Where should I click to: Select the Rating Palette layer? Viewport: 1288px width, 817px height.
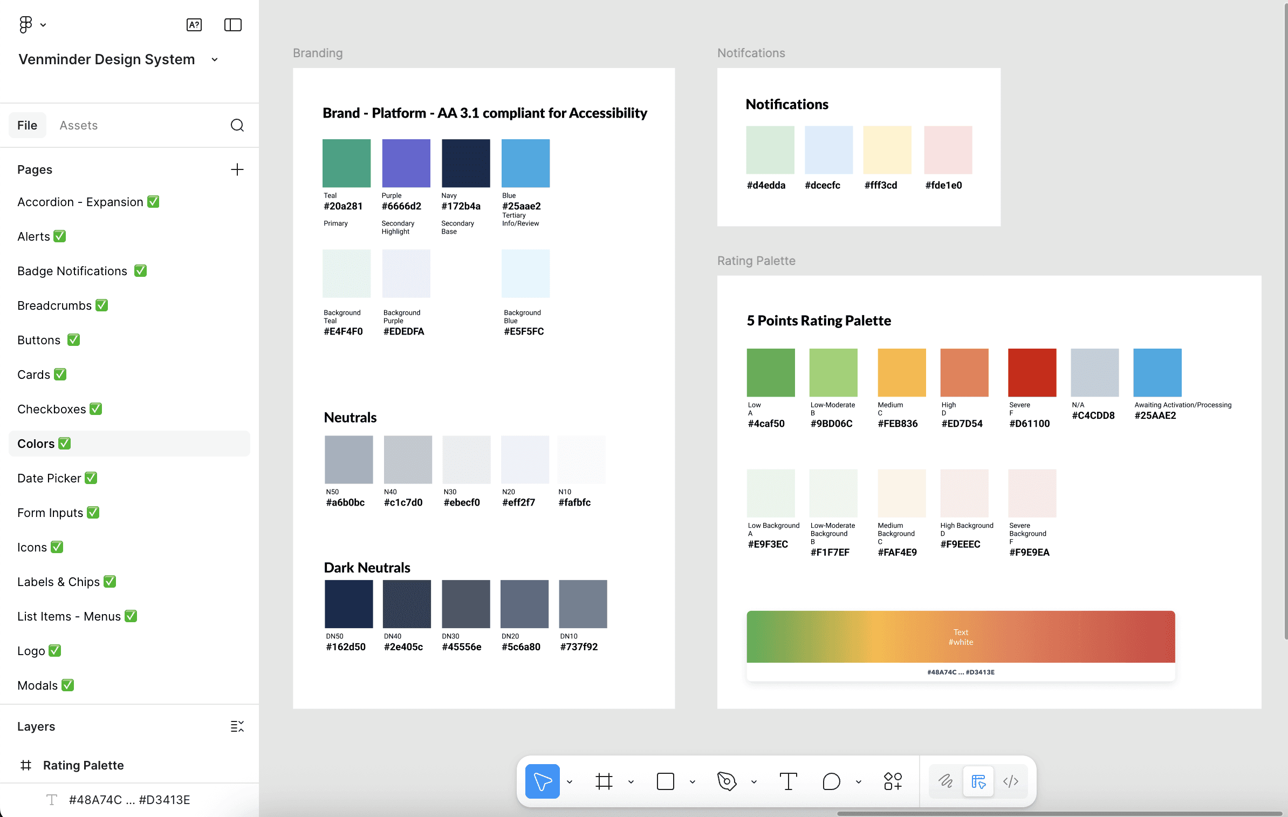coord(84,765)
